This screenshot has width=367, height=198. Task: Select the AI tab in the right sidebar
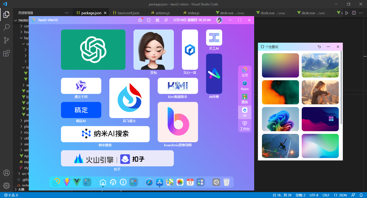coord(244,113)
